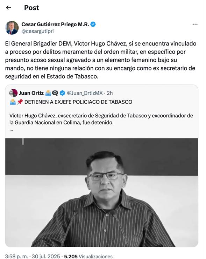
Task: Expand the quoted post's ellipsis truncated text
Action: click(11, 130)
